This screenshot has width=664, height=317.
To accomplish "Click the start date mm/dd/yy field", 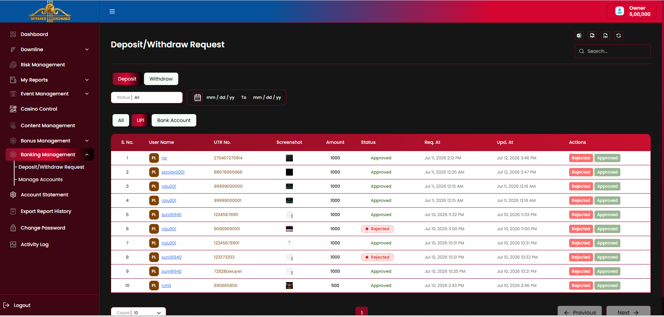I will coord(221,97).
